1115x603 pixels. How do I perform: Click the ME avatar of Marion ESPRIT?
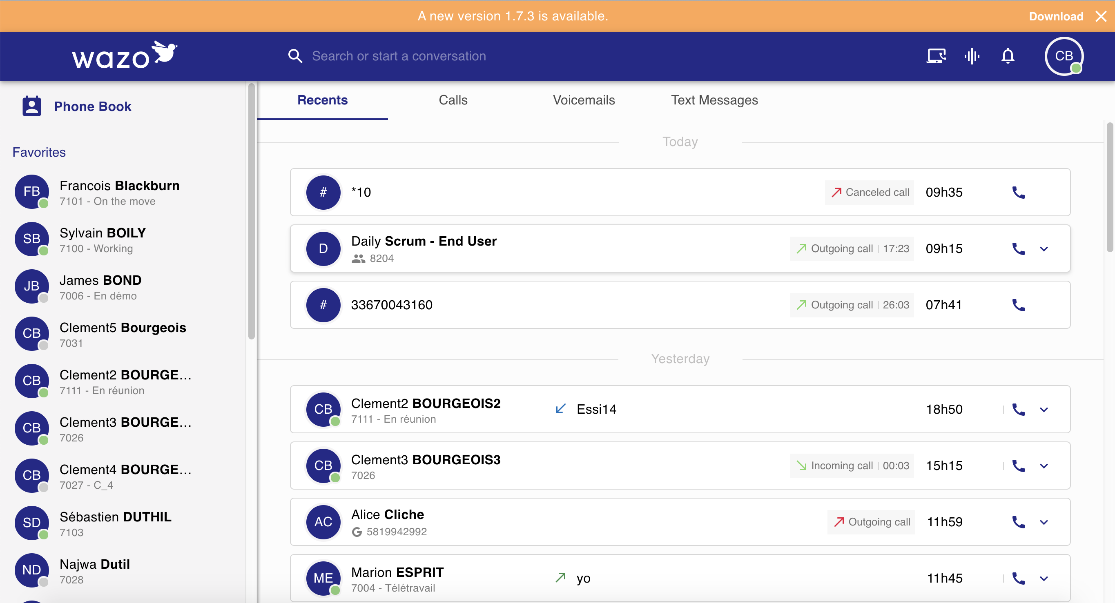(323, 579)
